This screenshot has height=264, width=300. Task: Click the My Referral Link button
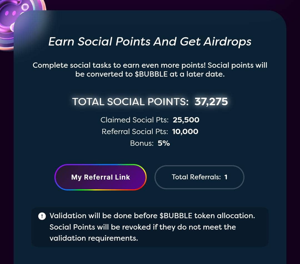coord(101,177)
